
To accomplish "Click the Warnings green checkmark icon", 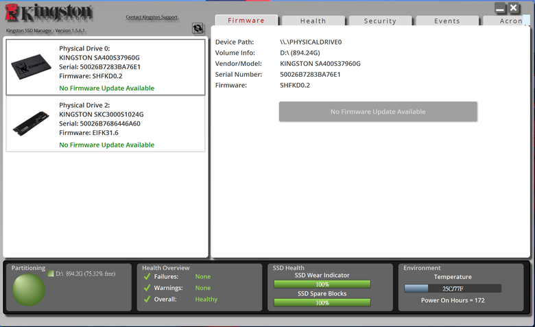I will (x=147, y=288).
